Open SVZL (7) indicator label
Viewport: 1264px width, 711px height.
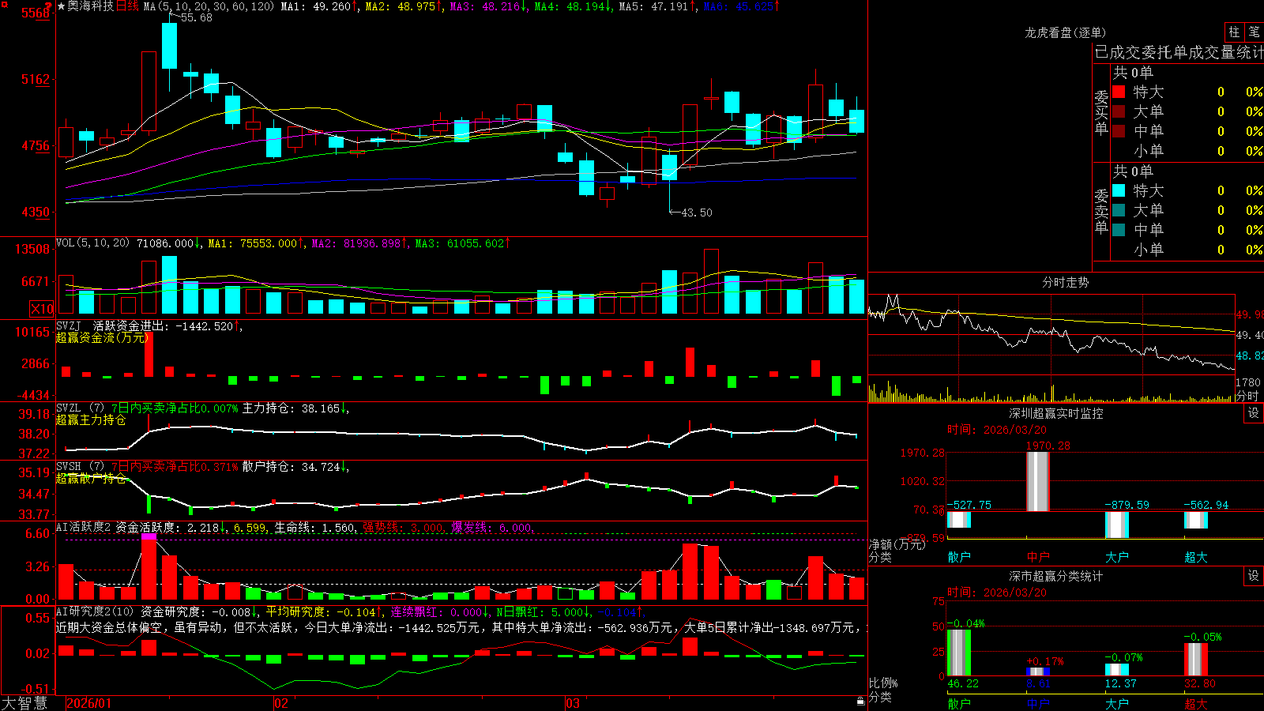click(x=80, y=408)
